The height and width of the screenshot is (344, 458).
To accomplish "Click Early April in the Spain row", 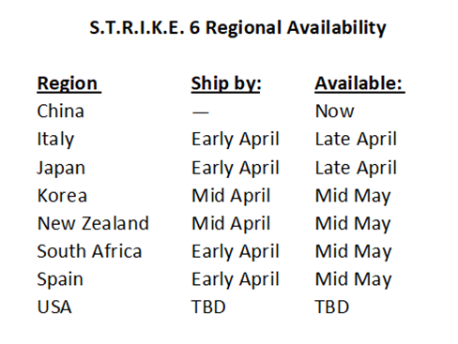I will pyautogui.click(x=235, y=279).
